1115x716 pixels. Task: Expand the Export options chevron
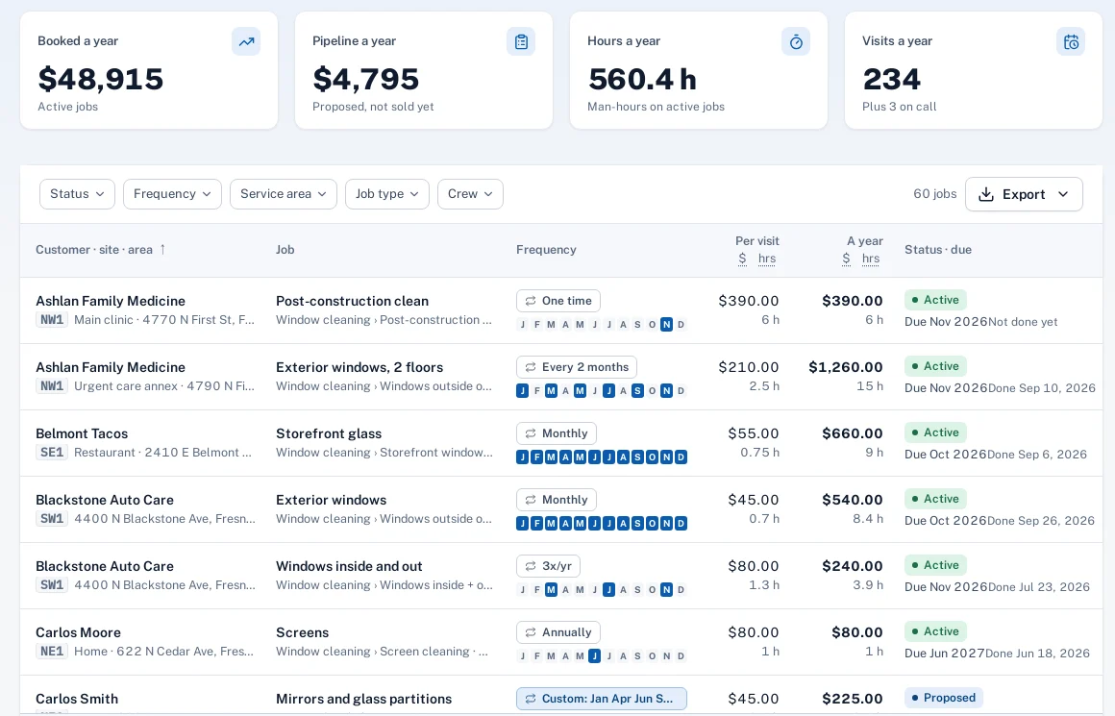coord(1063,194)
